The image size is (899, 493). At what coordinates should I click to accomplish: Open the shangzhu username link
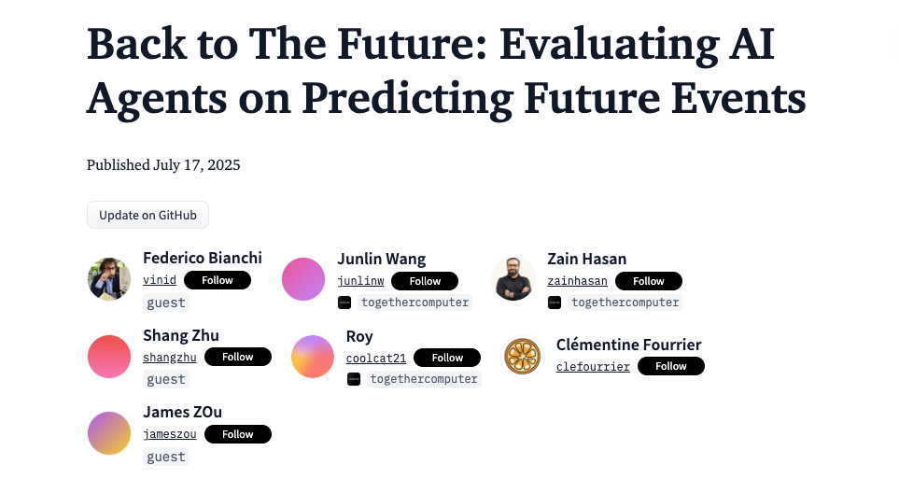(170, 358)
